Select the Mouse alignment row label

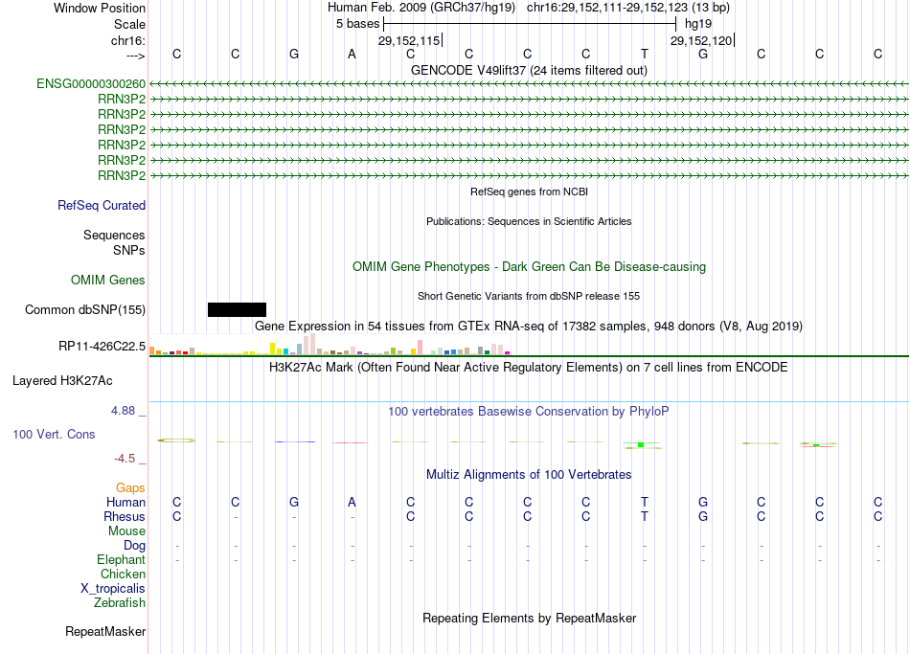[x=127, y=531]
